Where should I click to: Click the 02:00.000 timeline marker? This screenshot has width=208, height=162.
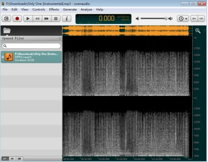(140, 159)
